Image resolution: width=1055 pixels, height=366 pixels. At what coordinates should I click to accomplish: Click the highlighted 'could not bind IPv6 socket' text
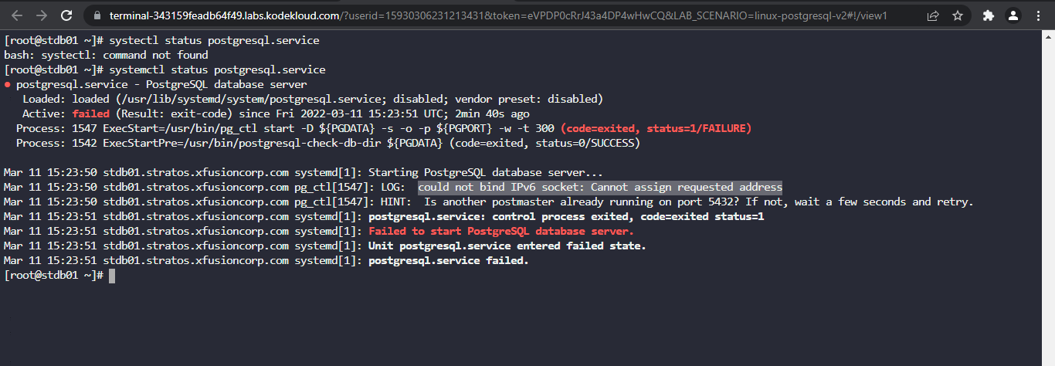coord(600,188)
